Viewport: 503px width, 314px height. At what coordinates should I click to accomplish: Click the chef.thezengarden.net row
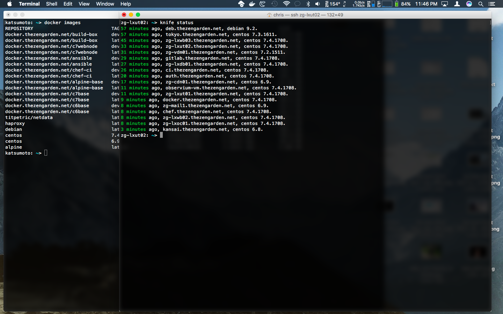(196, 112)
